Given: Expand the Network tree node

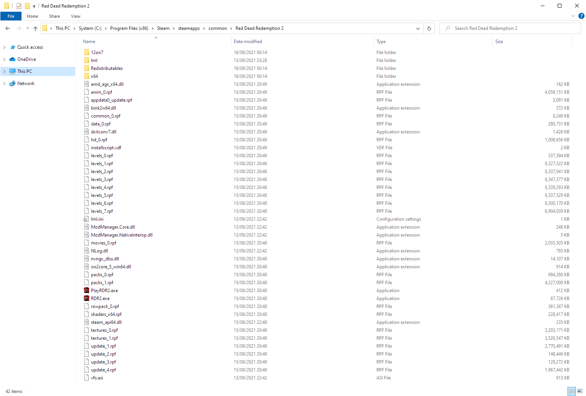Looking at the screenshot, I should point(5,84).
